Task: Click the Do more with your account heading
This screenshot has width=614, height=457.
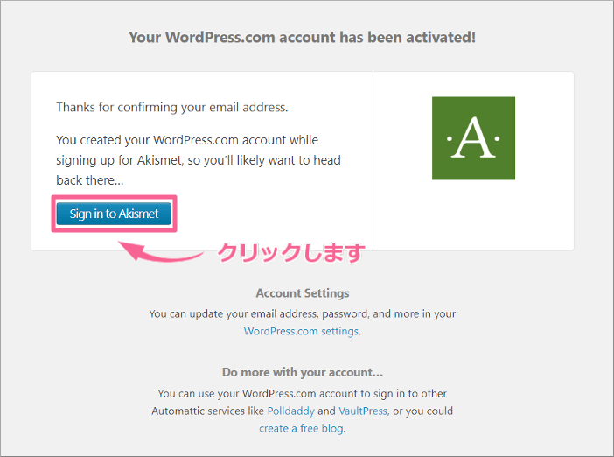Action: [x=303, y=372]
